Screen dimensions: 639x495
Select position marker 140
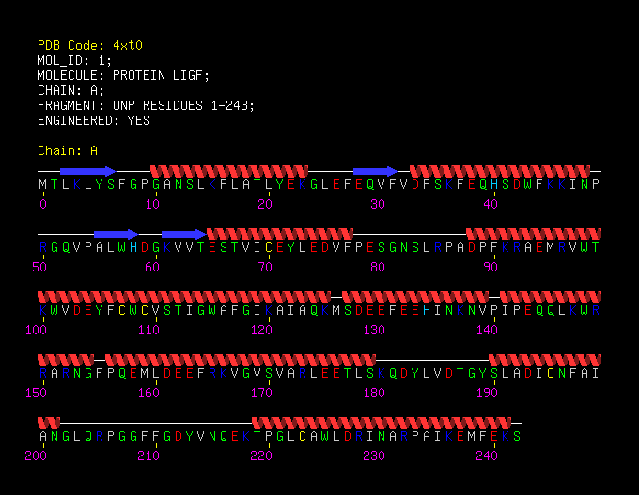coord(487,330)
